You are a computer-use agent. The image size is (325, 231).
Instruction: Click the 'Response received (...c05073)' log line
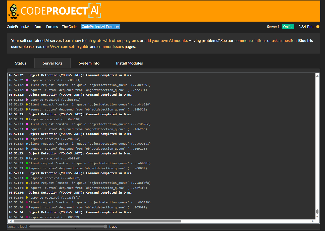tap(45, 80)
